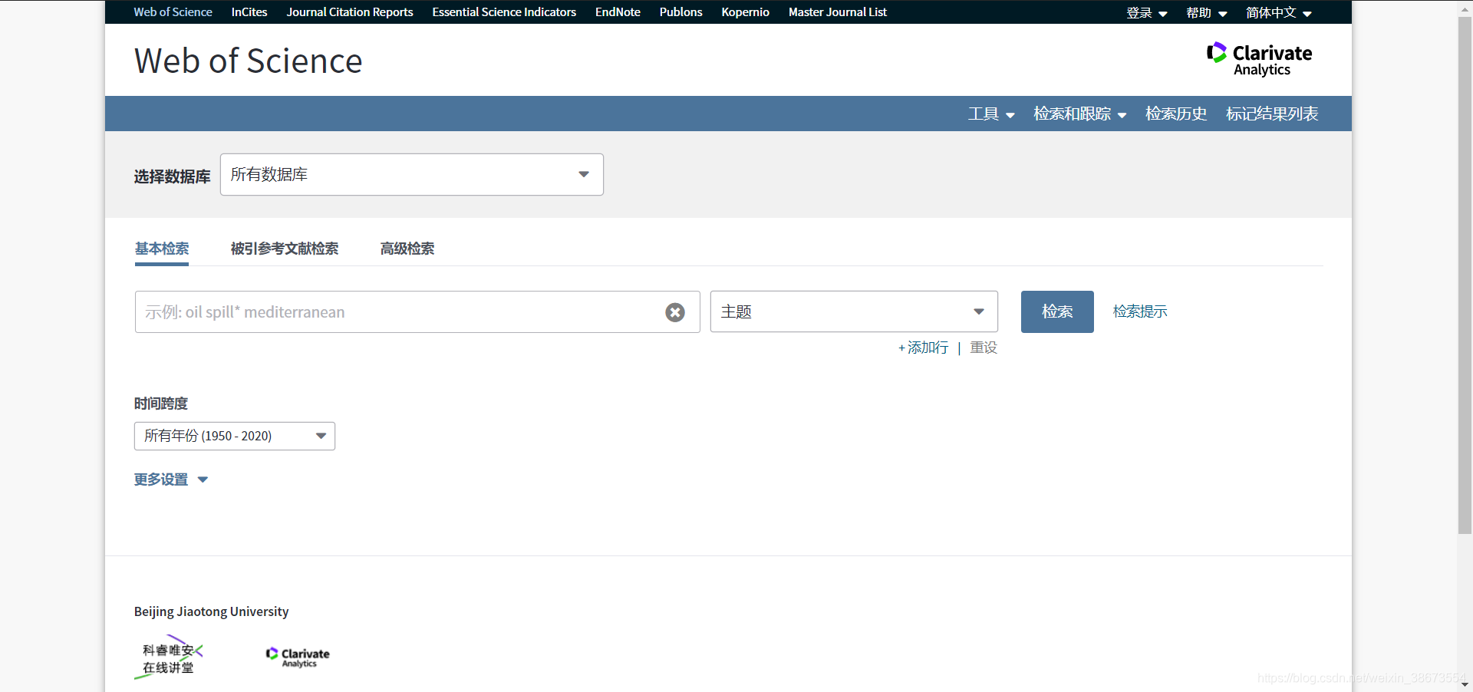Open Master Journal List
This screenshot has width=1473, height=692.
838,12
